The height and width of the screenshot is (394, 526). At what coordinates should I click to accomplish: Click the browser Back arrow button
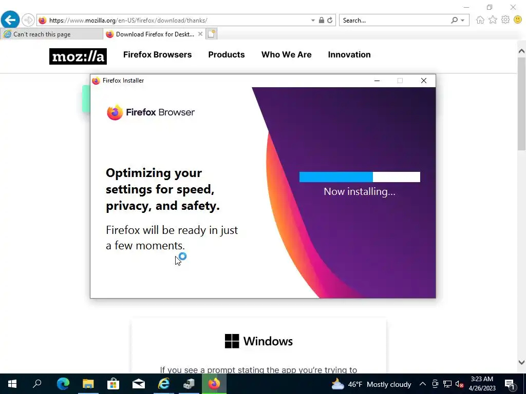(x=10, y=20)
